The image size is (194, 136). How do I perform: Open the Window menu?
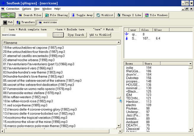(x=47, y=9)
